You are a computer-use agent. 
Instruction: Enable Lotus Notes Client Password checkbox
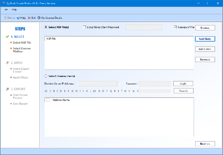point(84,27)
